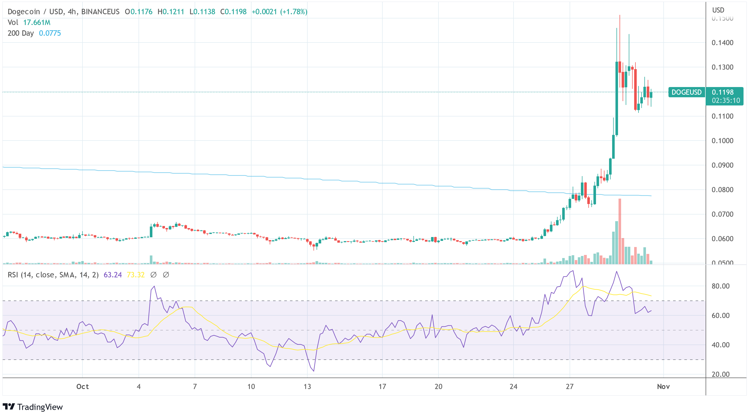This screenshot has width=753, height=418.
Task: Click the Oct label on time axis
Action: [82, 387]
